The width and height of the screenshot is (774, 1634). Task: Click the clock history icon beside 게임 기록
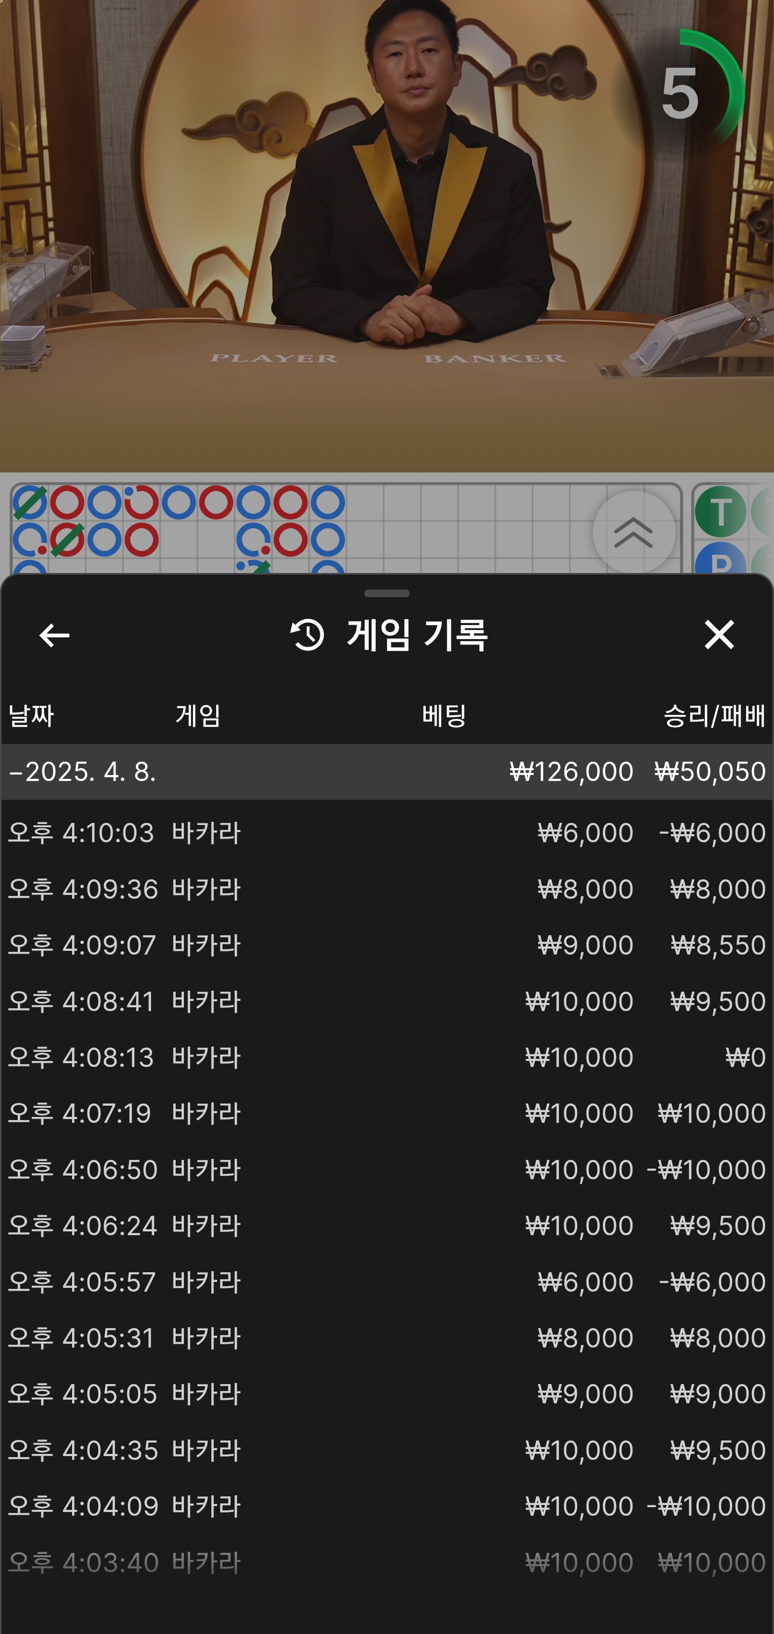coord(307,635)
